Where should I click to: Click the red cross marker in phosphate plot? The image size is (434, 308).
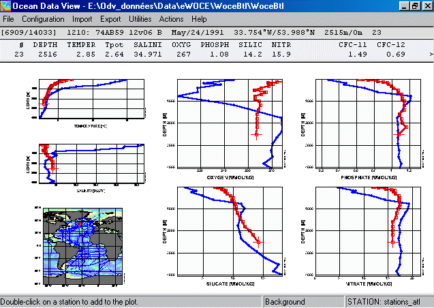point(400,134)
